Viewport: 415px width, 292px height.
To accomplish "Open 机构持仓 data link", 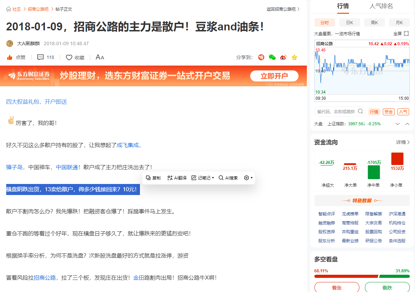I will [397, 223].
